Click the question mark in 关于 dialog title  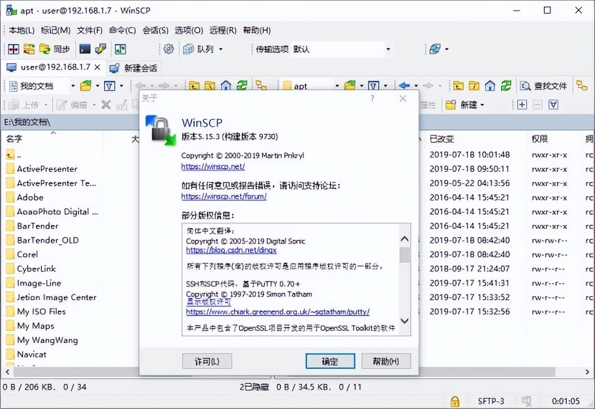coord(372,98)
